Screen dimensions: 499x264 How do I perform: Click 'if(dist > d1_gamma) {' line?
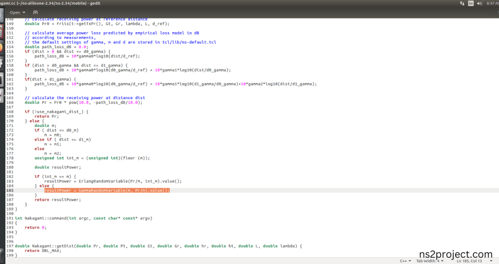point(50,79)
